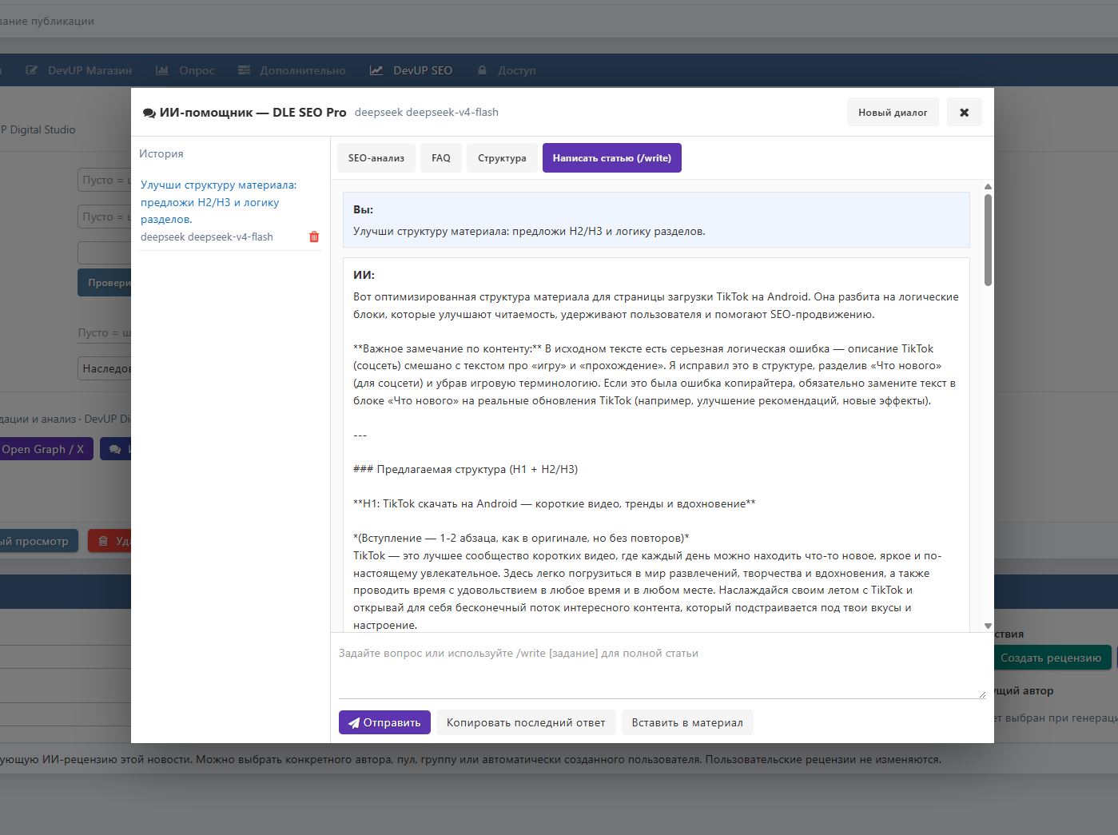Open the Опрос tab in background page
This screenshot has height=835, width=1118.
[x=185, y=70]
